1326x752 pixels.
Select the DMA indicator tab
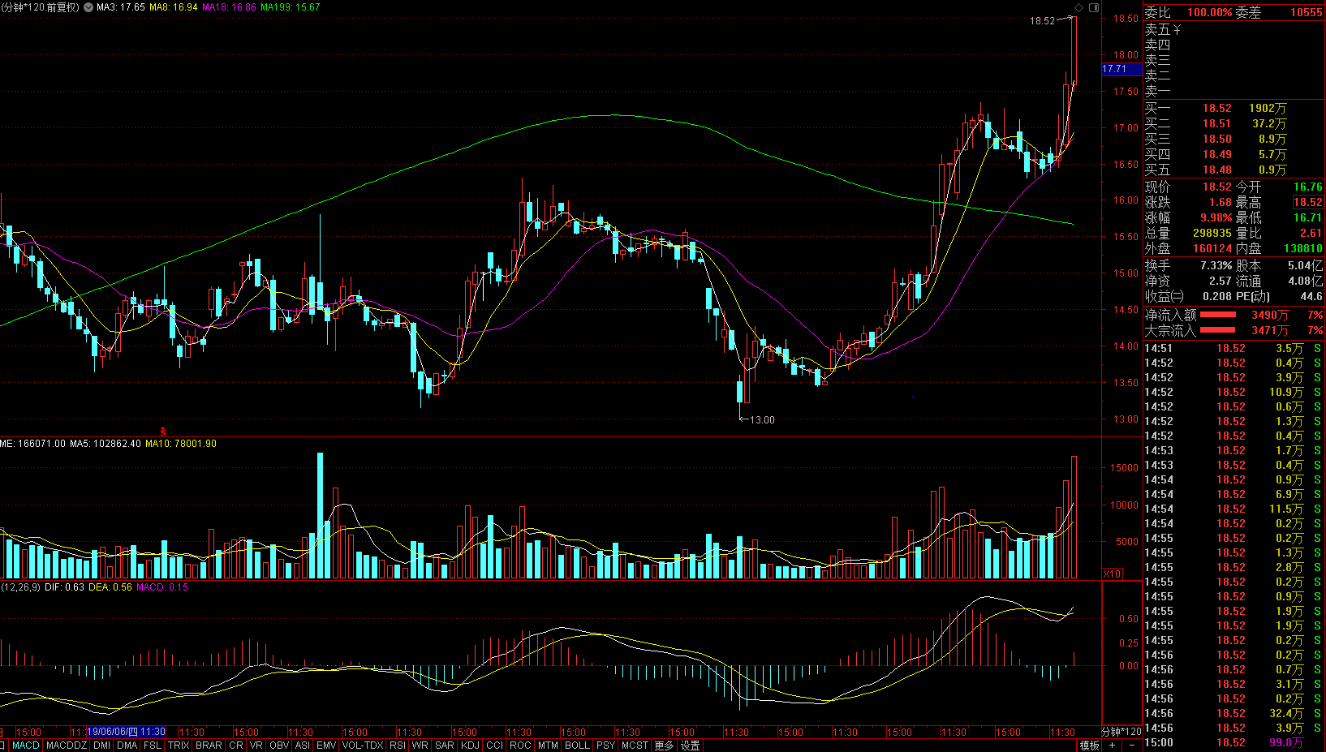click(x=127, y=746)
